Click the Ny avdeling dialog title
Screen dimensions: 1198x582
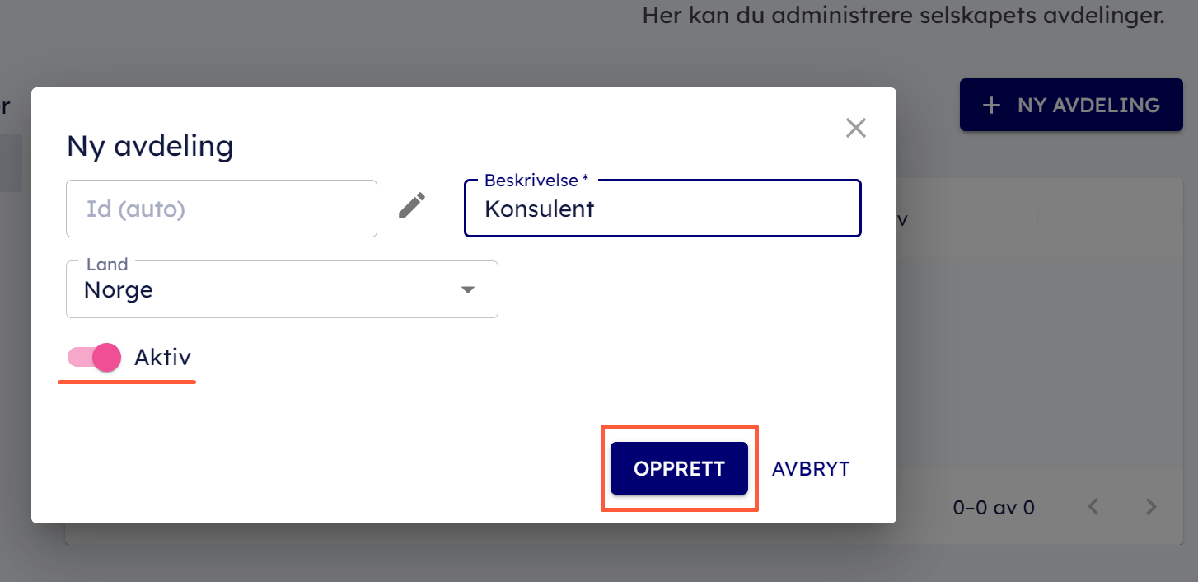point(150,146)
